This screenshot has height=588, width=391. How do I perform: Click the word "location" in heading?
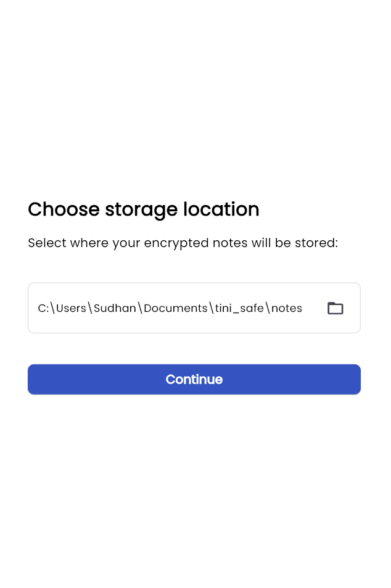click(x=221, y=209)
